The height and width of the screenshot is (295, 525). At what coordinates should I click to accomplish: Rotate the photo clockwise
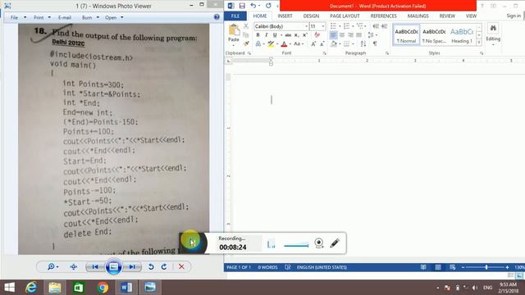[x=164, y=266]
